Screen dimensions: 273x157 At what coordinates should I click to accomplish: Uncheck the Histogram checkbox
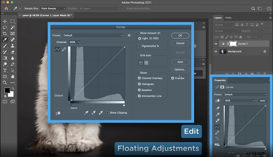pos(139,84)
